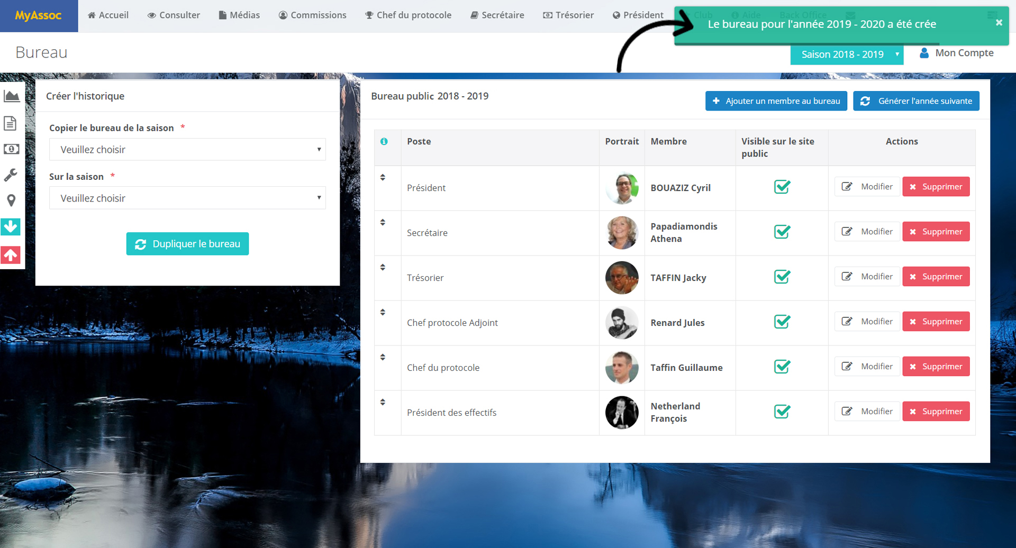This screenshot has height=548, width=1016.
Task: Open the document icon in left sidebar
Action: [x=11, y=123]
